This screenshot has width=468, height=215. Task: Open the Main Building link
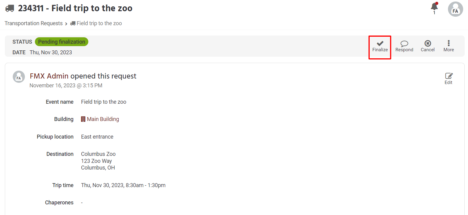[x=103, y=119]
